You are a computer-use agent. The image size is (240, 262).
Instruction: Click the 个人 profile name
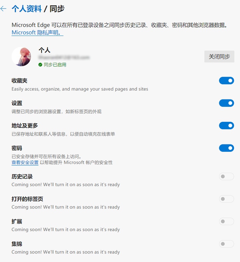click(44, 50)
